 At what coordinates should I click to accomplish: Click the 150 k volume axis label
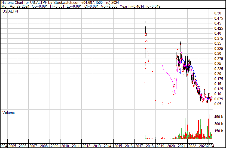point(219,131)
